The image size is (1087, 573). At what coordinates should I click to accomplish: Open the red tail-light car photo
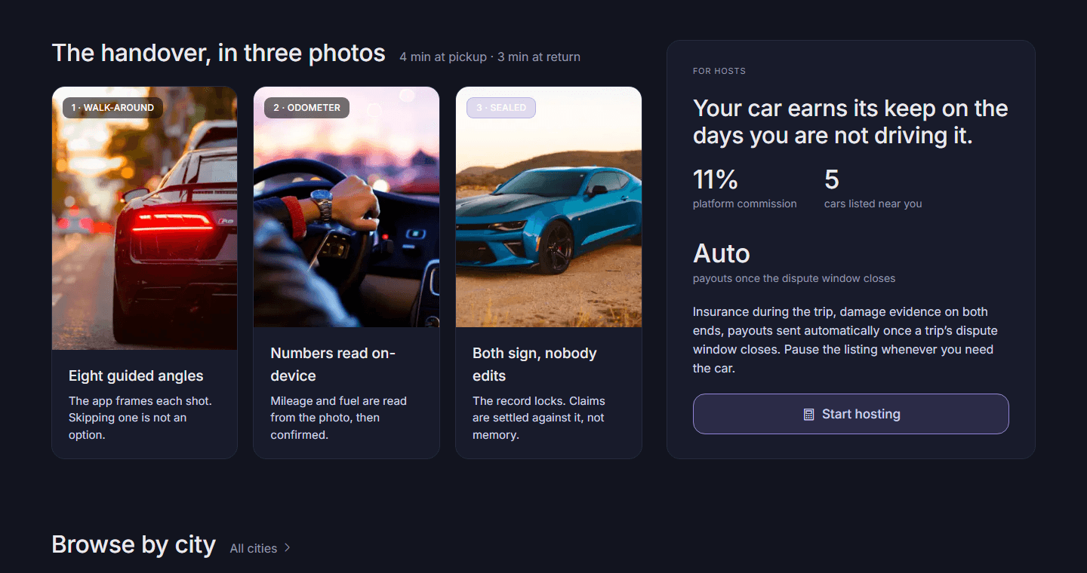click(x=144, y=218)
